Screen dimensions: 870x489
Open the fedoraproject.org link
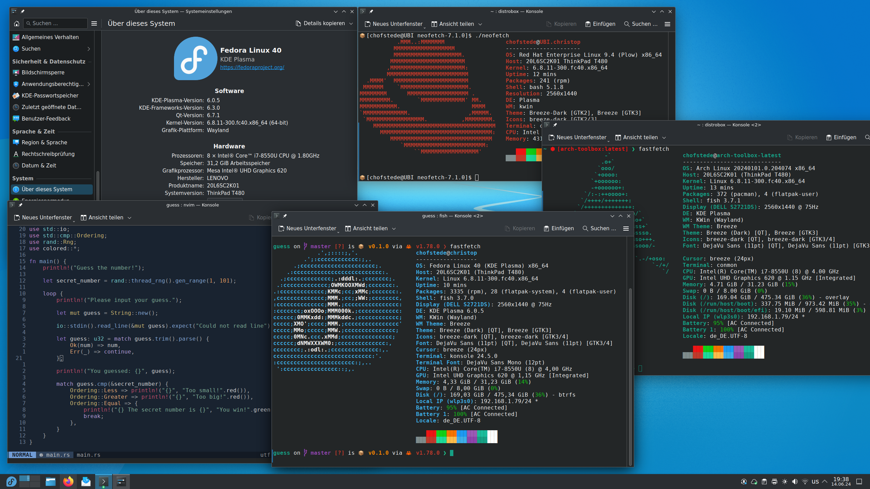coord(252,67)
